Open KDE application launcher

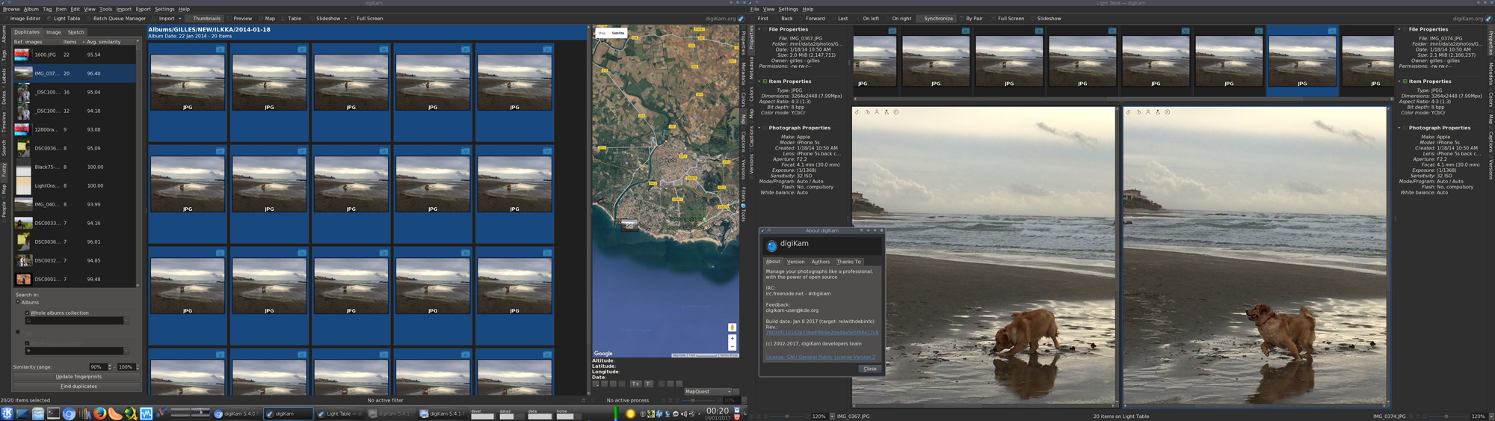point(7,414)
